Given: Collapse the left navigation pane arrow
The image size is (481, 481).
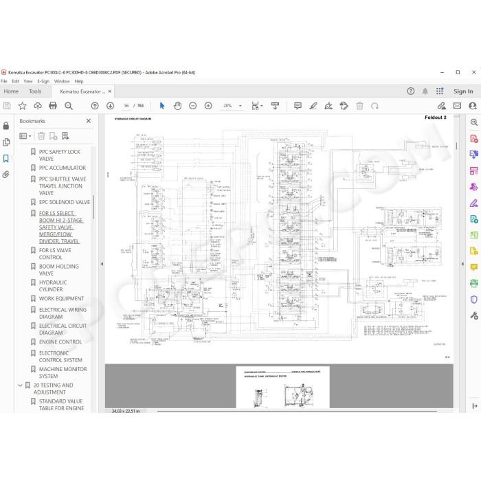Looking at the screenshot, I should 102,264.
